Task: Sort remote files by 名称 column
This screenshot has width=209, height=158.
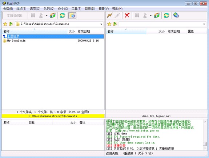Action: point(126,32)
